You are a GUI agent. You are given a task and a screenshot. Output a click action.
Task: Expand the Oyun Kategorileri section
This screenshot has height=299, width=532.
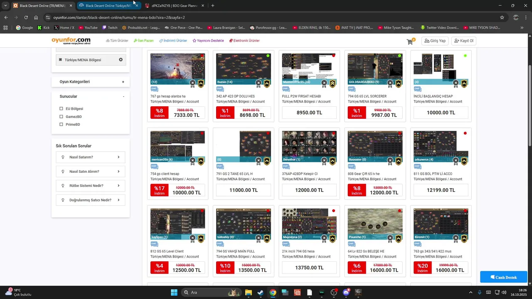click(x=123, y=82)
